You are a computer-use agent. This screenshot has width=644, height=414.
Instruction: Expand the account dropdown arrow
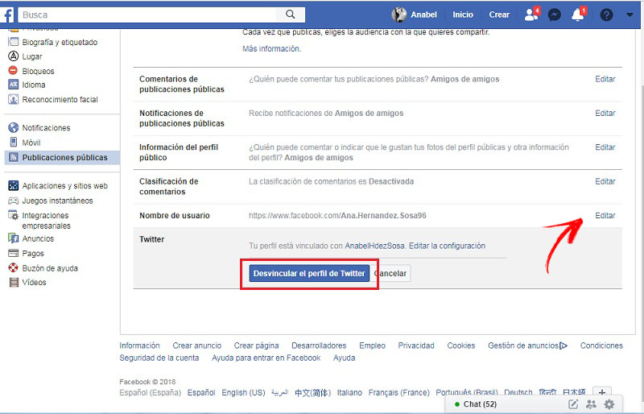click(630, 15)
